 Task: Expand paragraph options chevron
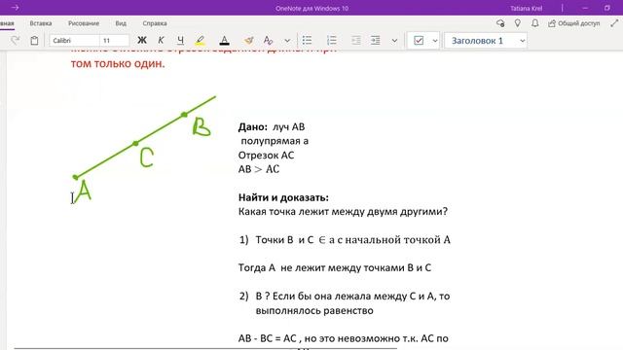[x=394, y=41]
